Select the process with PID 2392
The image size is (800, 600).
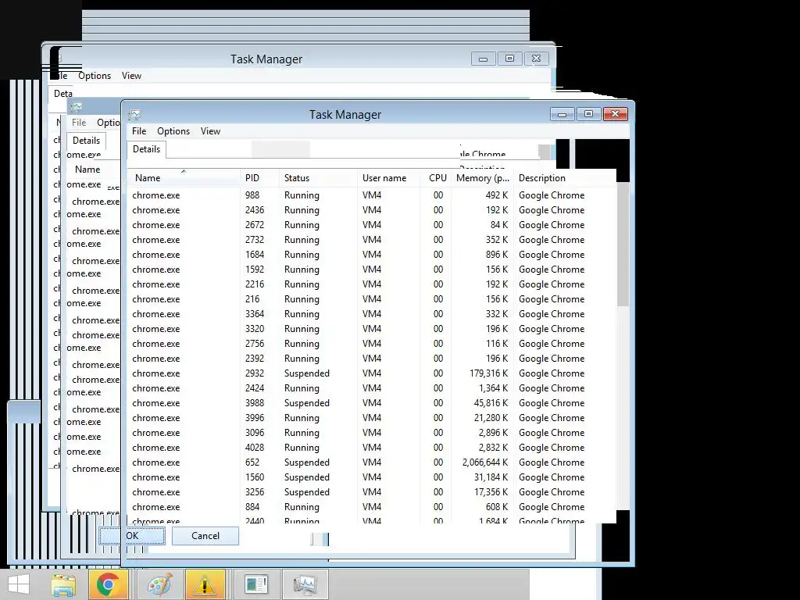pyautogui.click(x=371, y=358)
